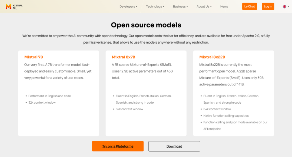Viewport: 292px width, 157px height.
Task: Click the Mistral AI logo
Action: 14,6
